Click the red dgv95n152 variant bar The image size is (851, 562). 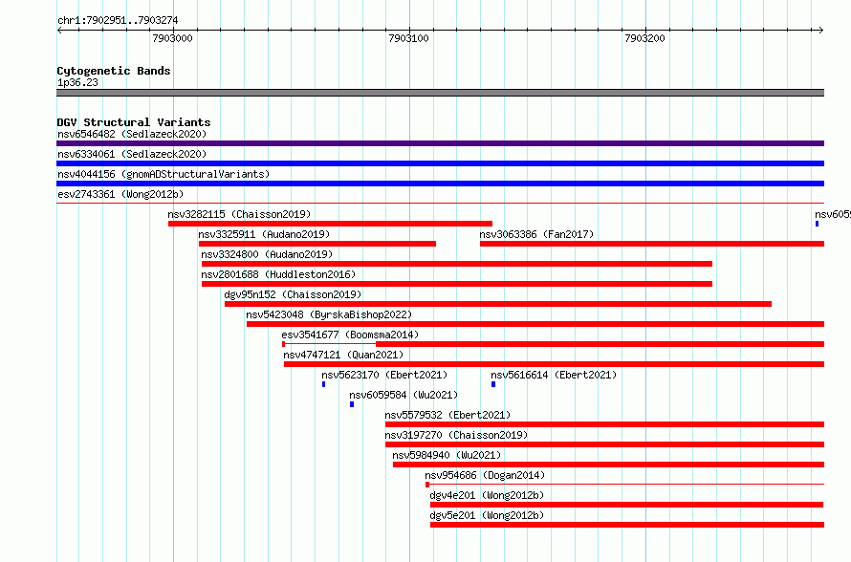pos(498,304)
